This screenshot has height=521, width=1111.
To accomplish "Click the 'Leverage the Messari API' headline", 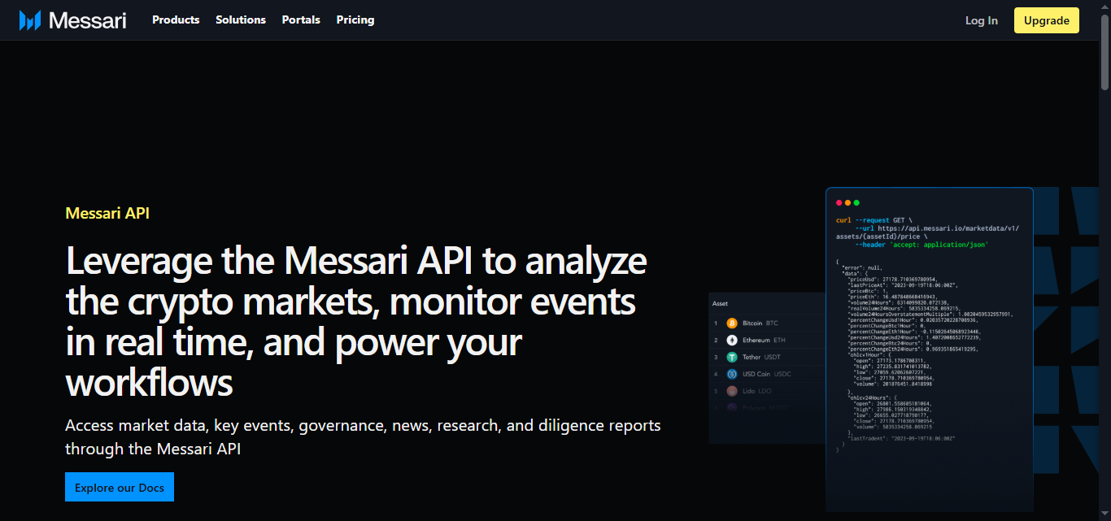I will tap(356, 321).
